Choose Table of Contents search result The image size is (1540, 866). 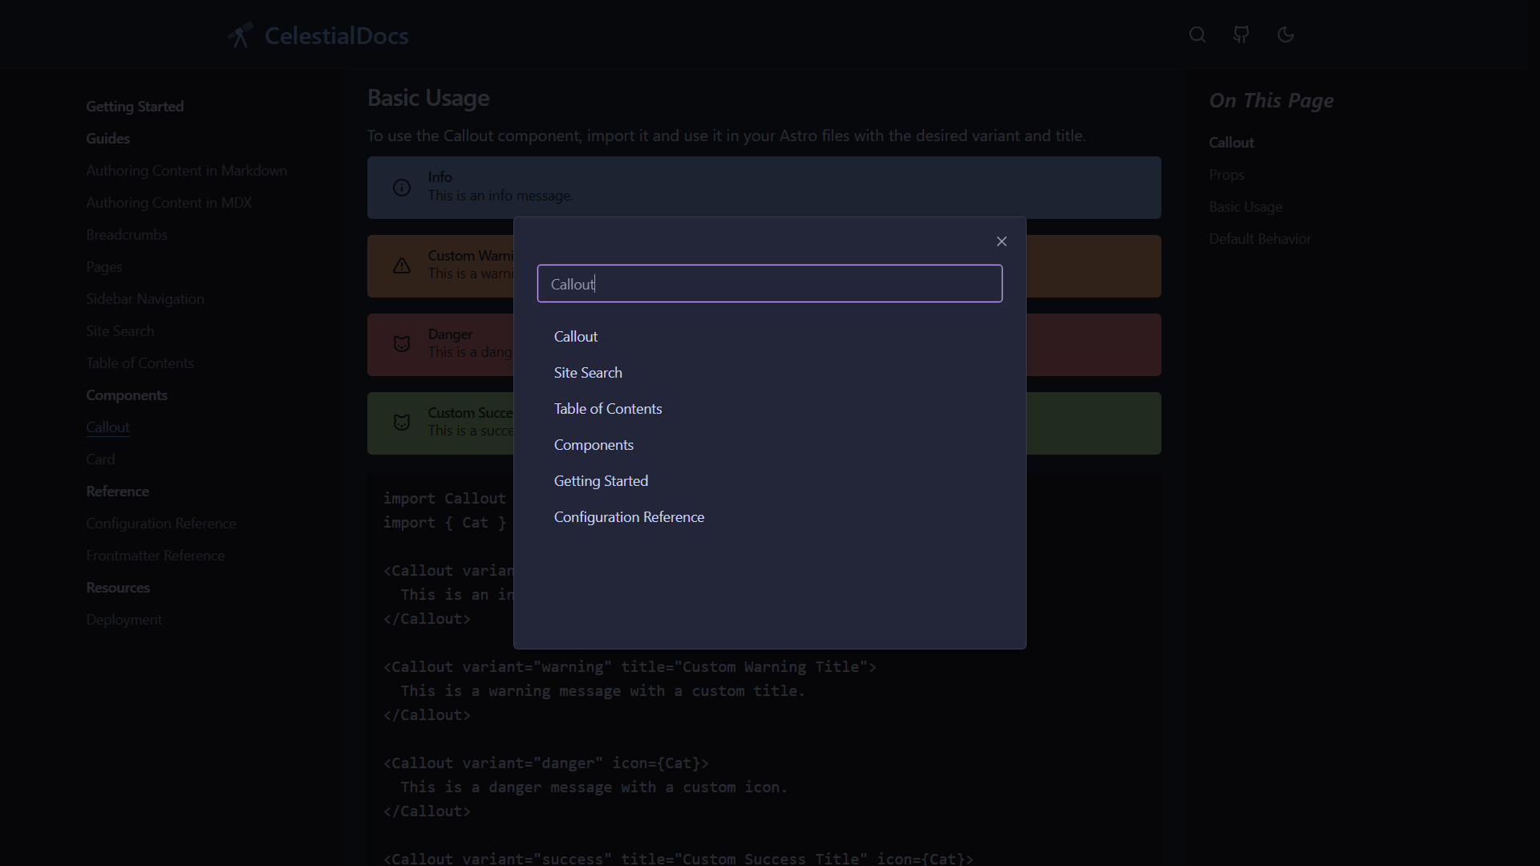[607, 409]
